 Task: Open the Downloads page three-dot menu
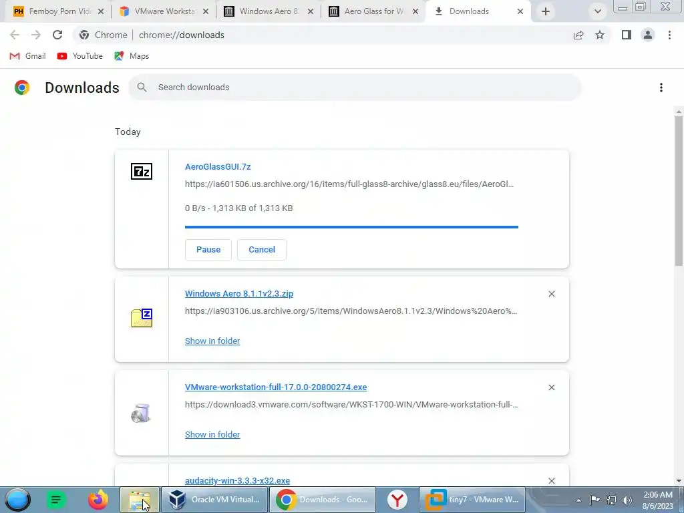(661, 88)
